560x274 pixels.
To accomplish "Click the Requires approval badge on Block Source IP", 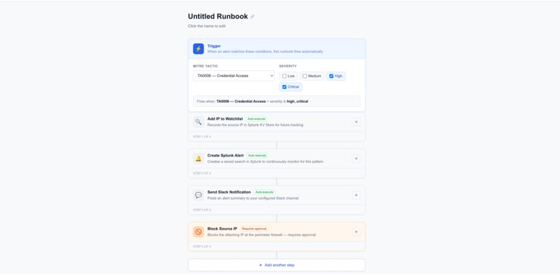I will coord(254,229).
